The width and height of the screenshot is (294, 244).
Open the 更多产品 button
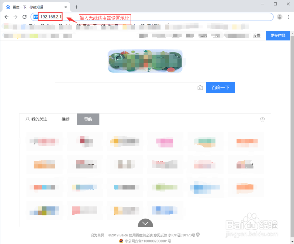pos(278,35)
